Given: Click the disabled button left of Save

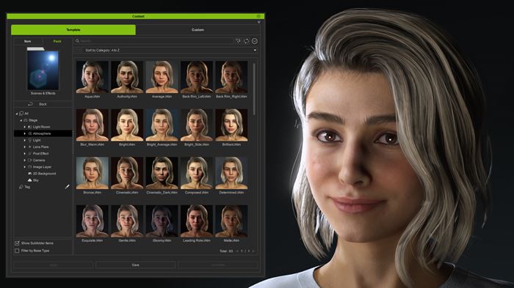Looking at the screenshot, I should [x=54, y=265].
